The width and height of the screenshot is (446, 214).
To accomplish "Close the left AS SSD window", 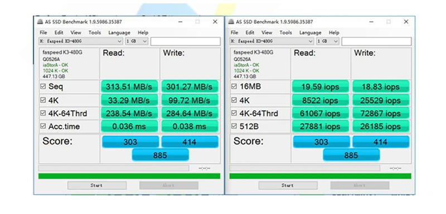I will click(x=215, y=22).
